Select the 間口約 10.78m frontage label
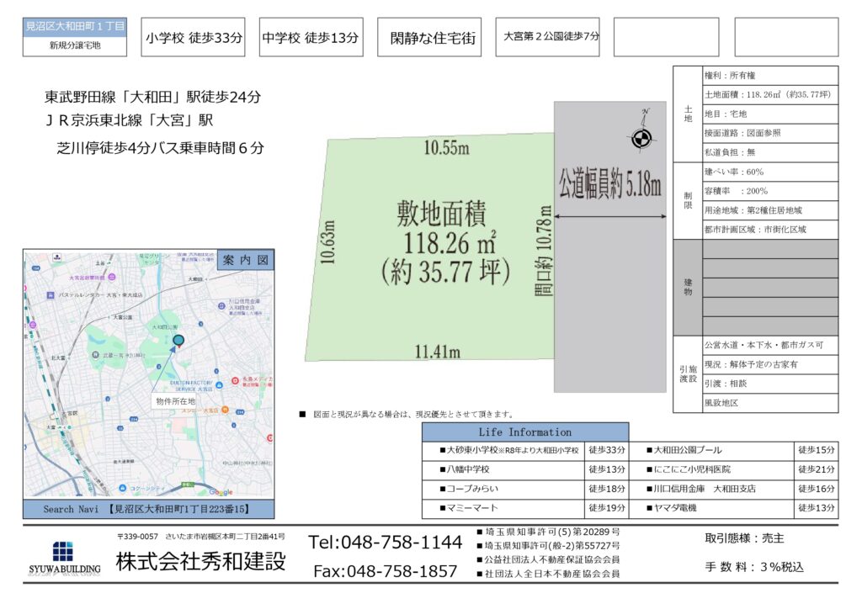The image size is (862, 609). coord(543,251)
